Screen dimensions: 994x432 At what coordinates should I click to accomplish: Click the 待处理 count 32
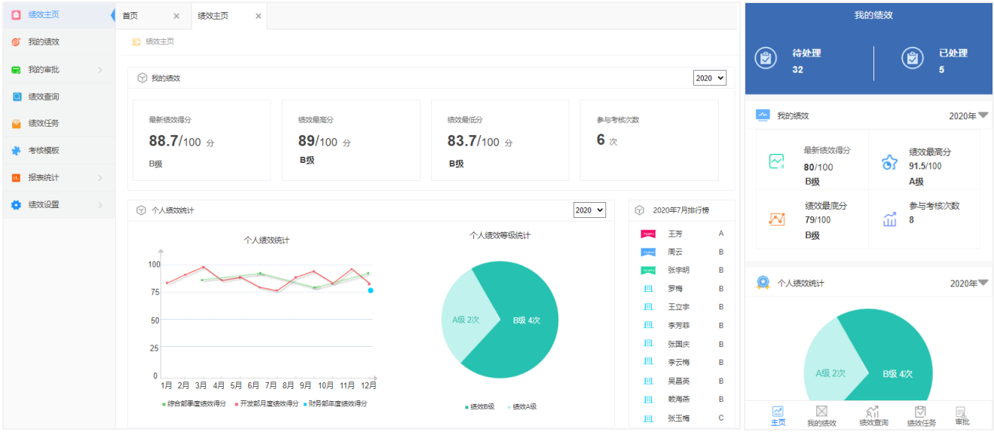pos(797,69)
